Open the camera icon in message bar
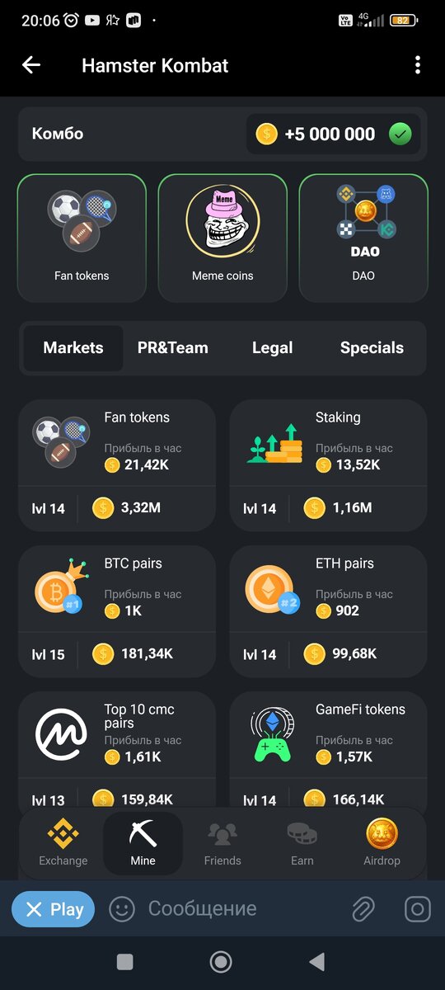 (418, 909)
